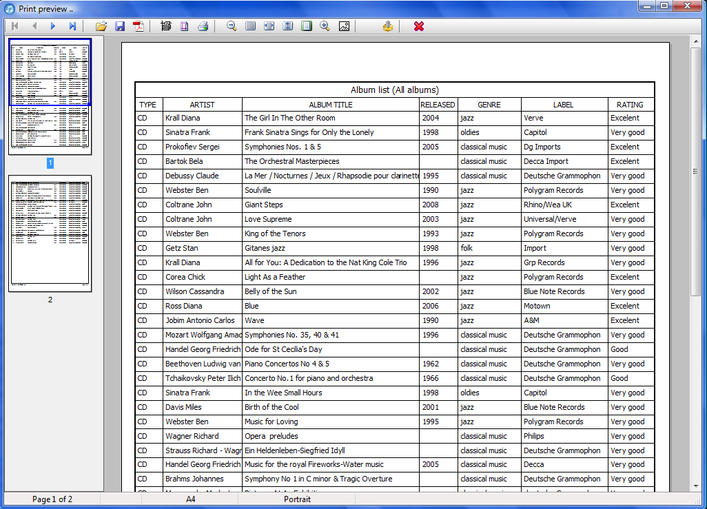
Task: Click the previous page arrow
Action: pyautogui.click(x=34, y=26)
